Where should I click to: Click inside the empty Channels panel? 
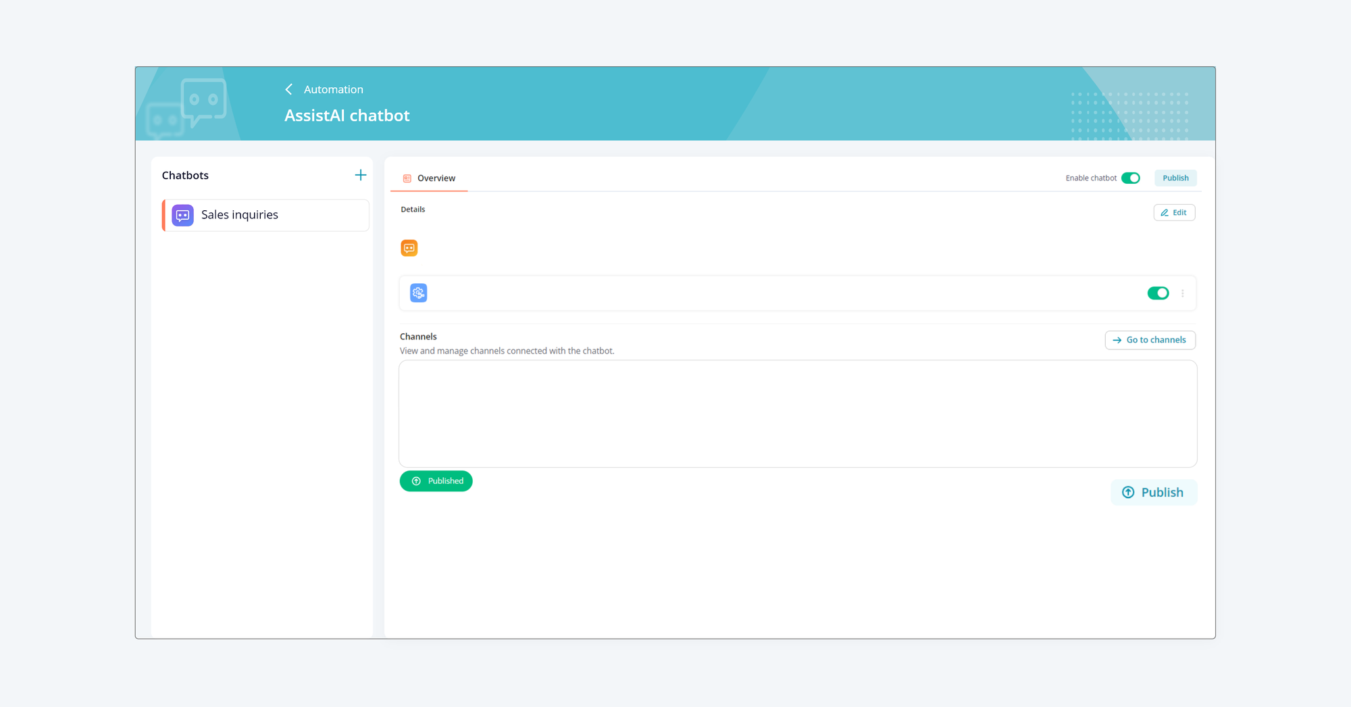pos(797,414)
